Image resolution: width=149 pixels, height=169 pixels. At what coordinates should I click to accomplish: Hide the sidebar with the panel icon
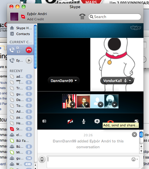click(44, 121)
